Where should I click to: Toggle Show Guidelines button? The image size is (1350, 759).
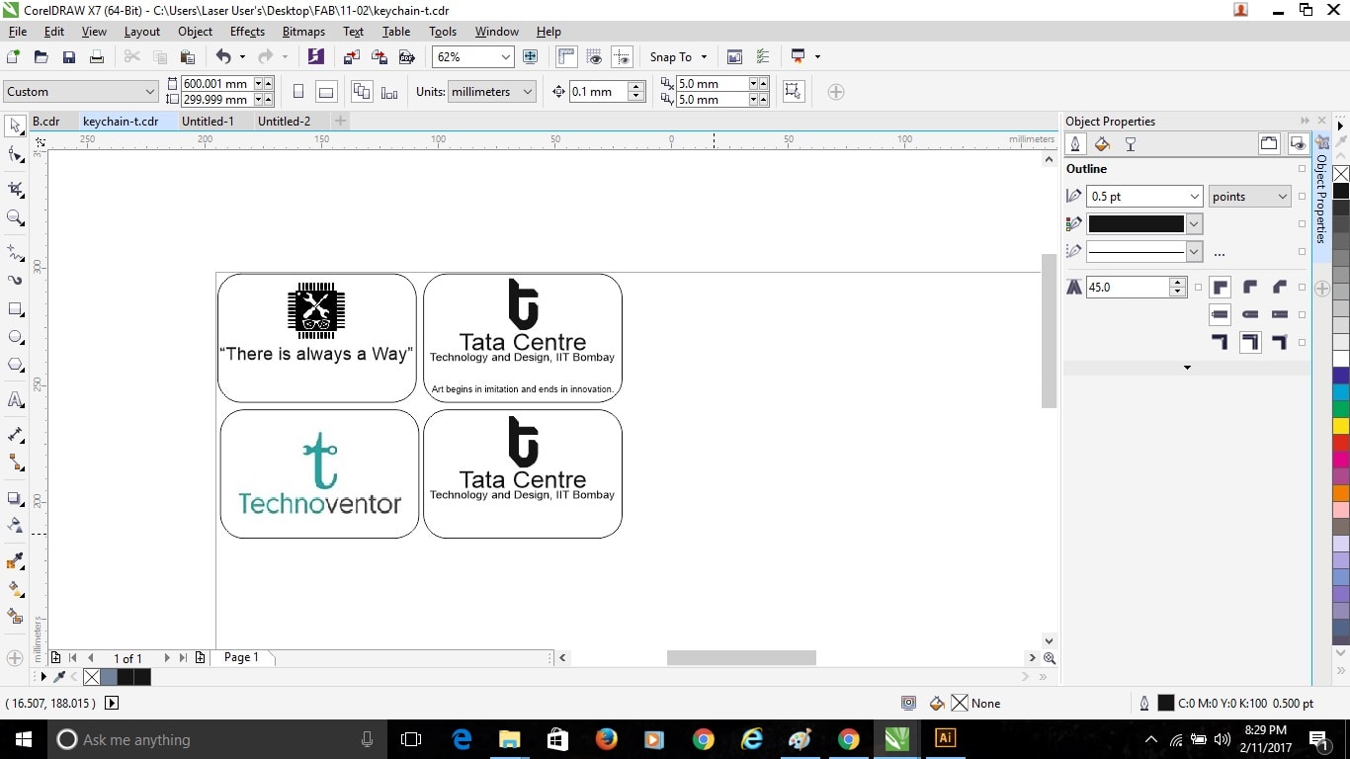pyautogui.click(x=622, y=57)
